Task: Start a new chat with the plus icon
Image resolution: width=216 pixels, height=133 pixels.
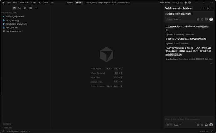Action: click(203, 8)
